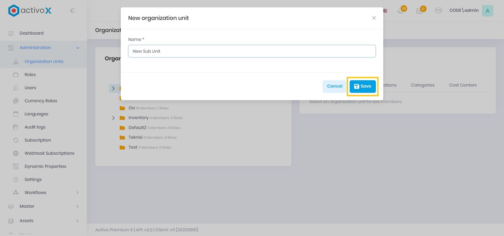Expand the Master submenu arrow
Screen dimensions: 504x236
point(77,206)
